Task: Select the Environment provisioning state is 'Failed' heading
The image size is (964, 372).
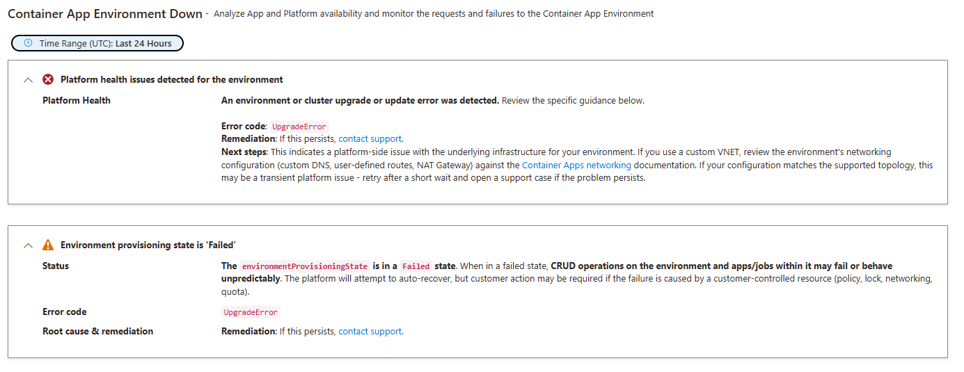Action: tap(148, 245)
